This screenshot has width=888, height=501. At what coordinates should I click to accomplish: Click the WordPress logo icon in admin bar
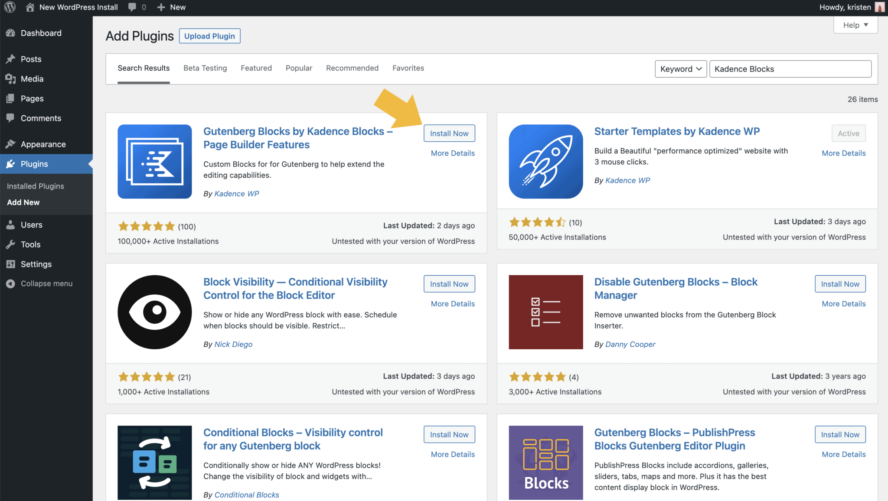tap(10, 7)
